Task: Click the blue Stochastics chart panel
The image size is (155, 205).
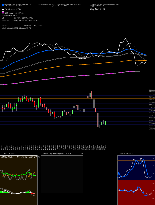Action: [136, 168]
